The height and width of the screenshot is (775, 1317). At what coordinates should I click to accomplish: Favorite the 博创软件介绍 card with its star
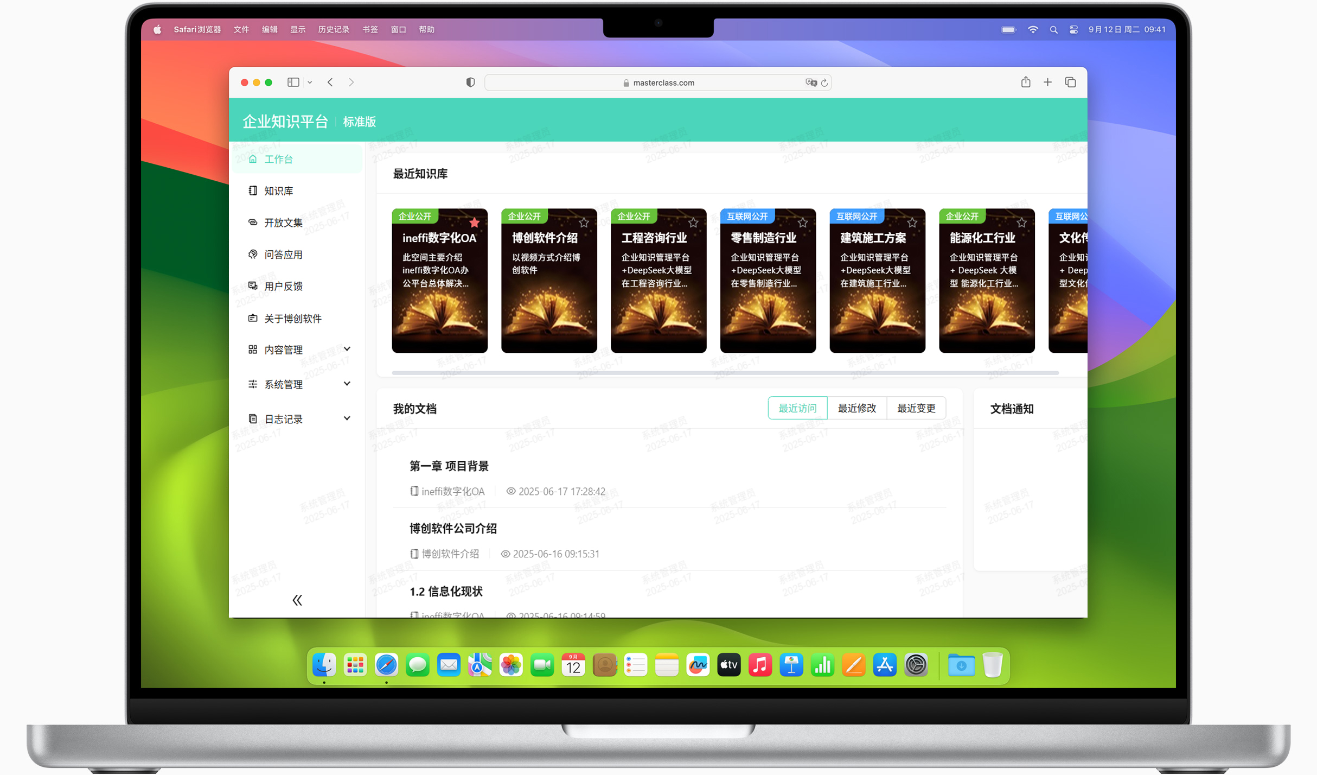pos(584,222)
